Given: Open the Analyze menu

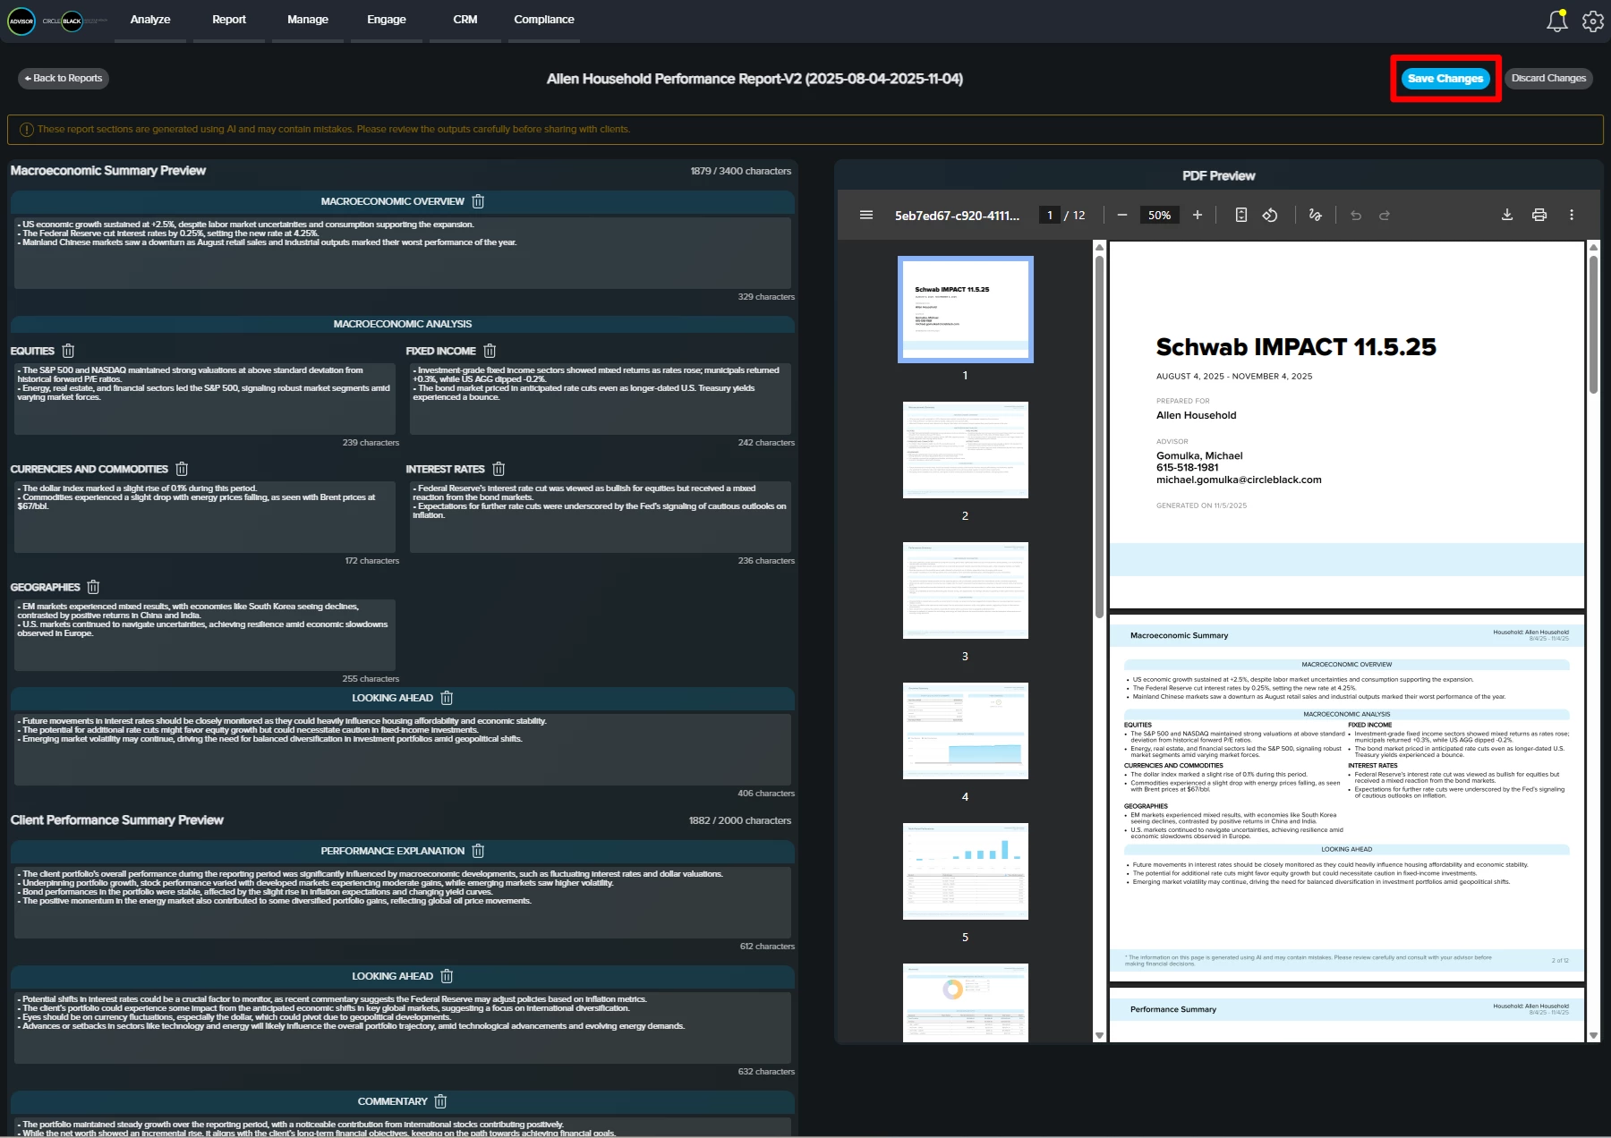Looking at the screenshot, I should (x=150, y=20).
